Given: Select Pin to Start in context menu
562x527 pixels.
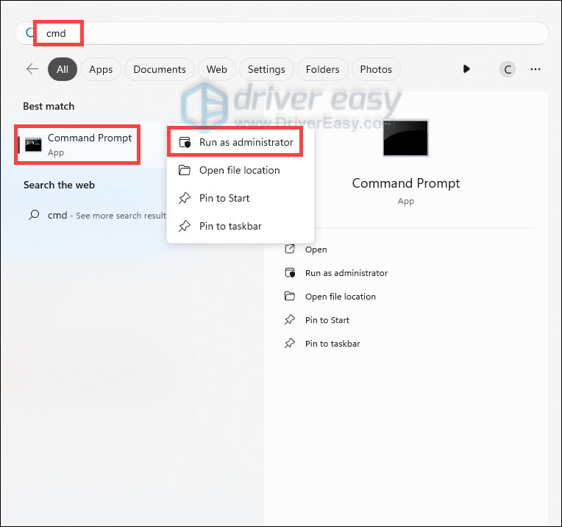Looking at the screenshot, I should point(224,198).
